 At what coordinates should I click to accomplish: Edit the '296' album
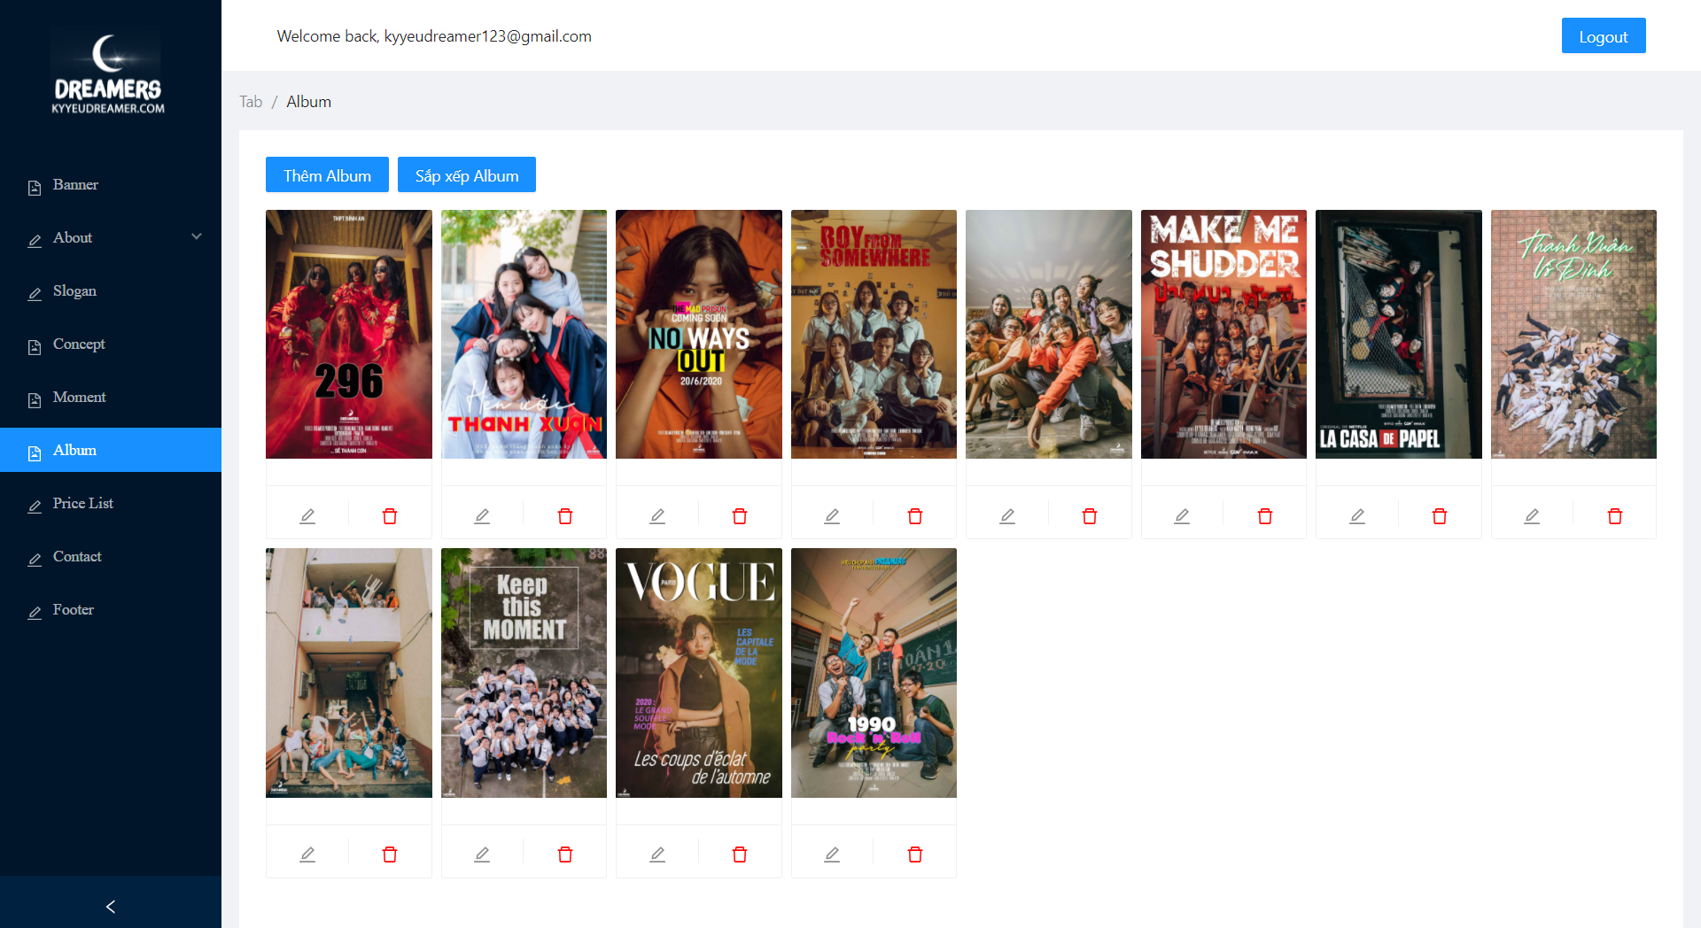point(307,515)
